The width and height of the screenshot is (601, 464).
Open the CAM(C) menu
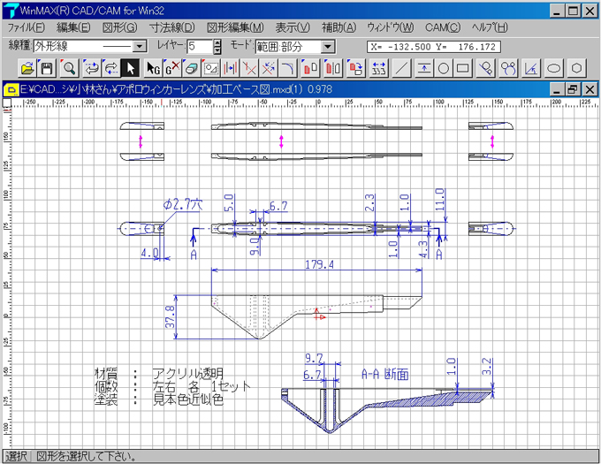coord(443,27)
